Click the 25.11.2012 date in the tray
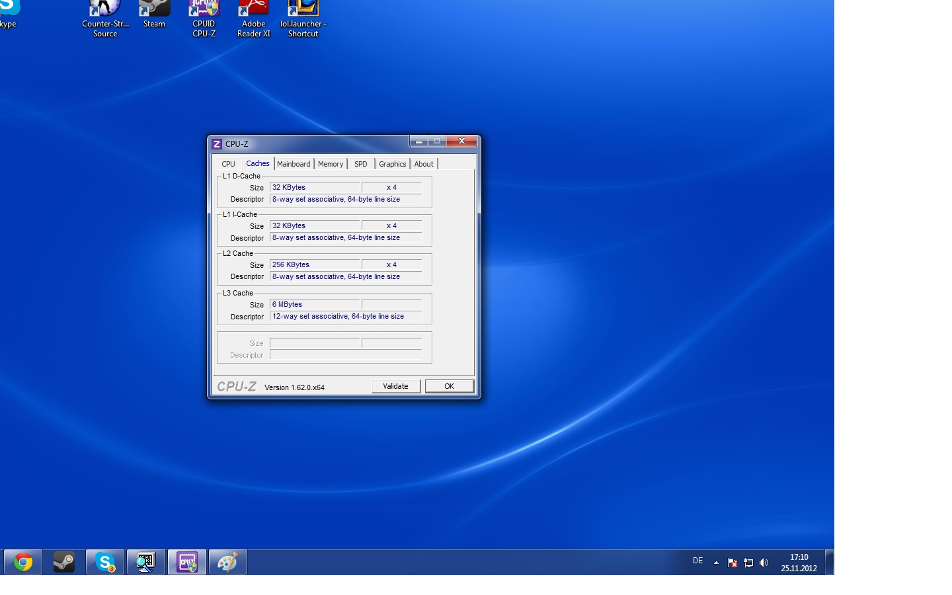The height and width of the screenshot is (595, 952). 799,568
